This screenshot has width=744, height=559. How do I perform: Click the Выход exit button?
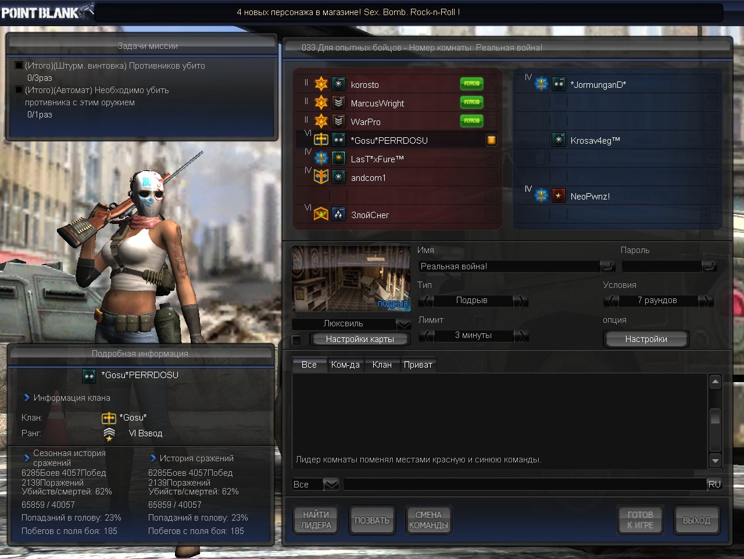coord(696,520)
